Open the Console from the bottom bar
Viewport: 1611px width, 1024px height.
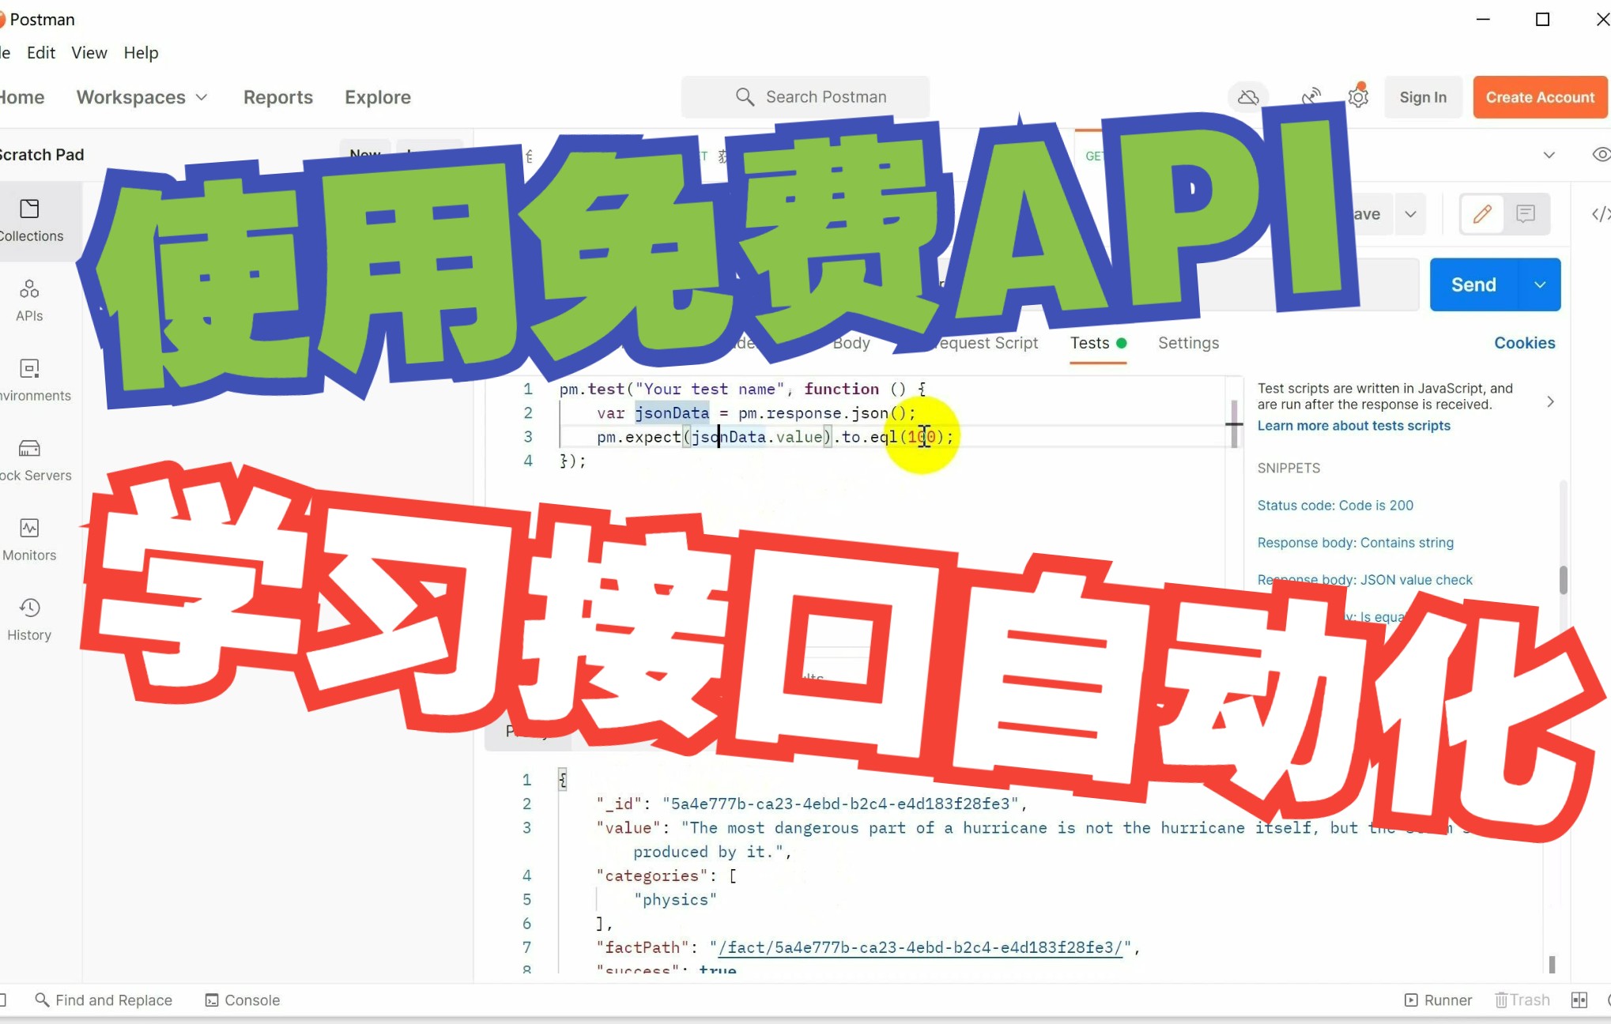tap(242, 1000)
